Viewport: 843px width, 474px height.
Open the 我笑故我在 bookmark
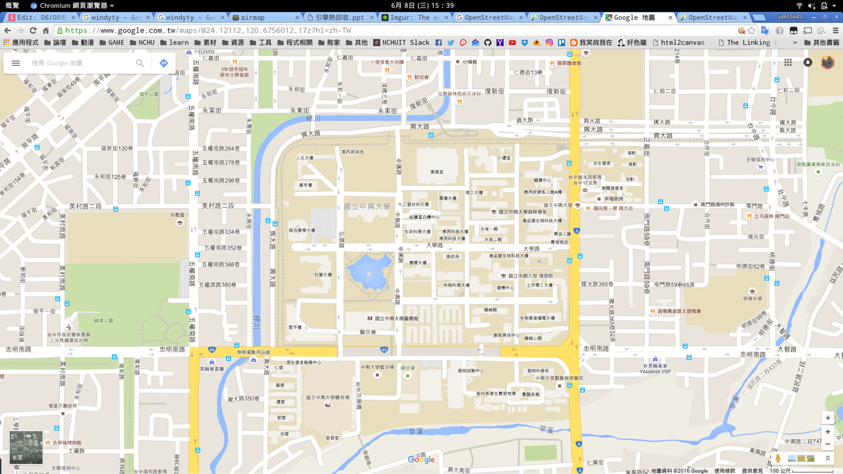591,43
